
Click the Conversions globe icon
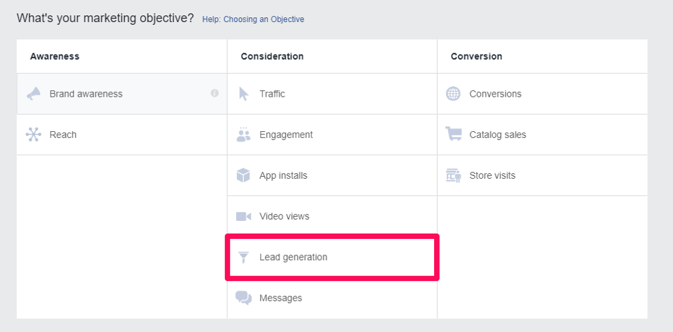coord(453,94)
